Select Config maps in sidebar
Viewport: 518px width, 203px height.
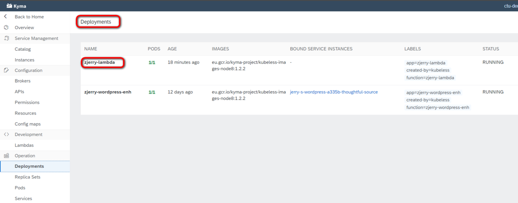pyautogui.click(x=28, y=124)
